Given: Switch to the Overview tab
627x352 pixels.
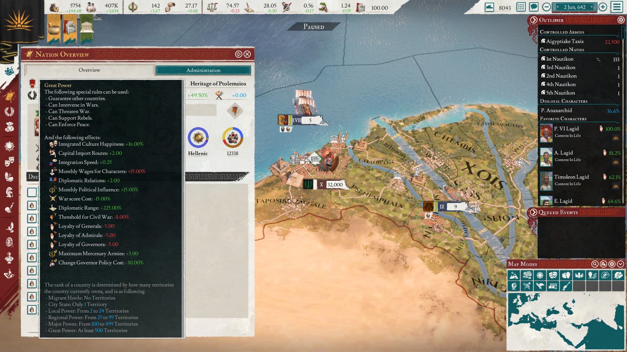Looking at the screenshot, I should (90, 70).
